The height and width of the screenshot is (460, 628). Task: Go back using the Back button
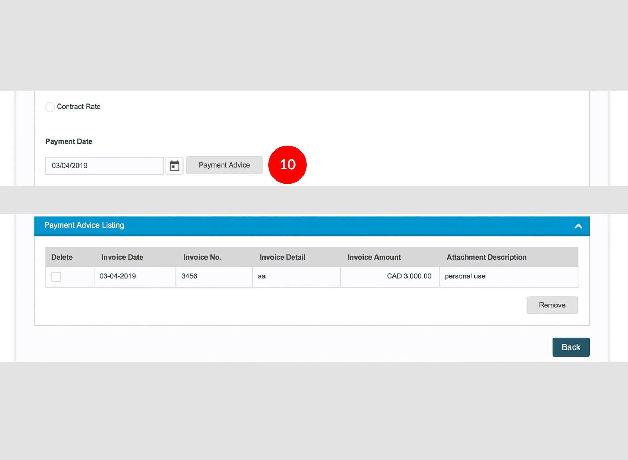(571, 347)
